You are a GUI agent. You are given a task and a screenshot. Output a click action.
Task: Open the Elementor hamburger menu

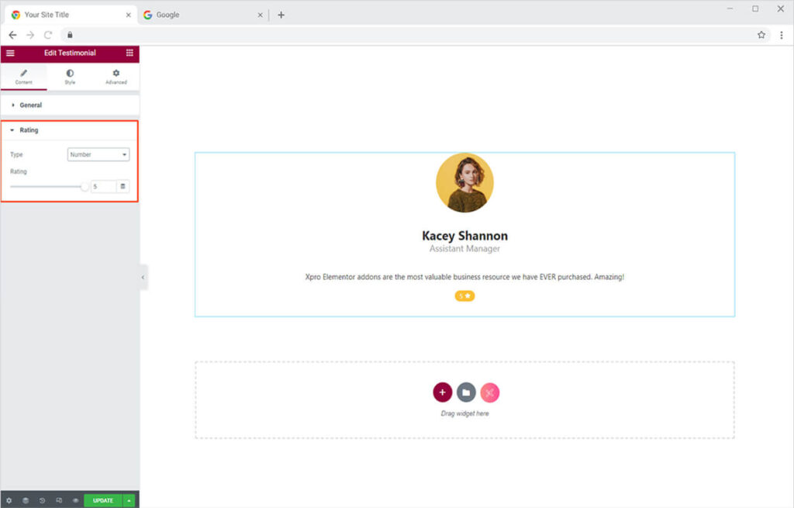tap(10, 53)
